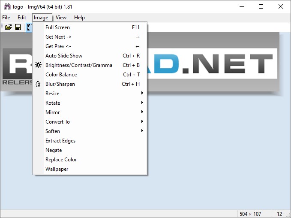Select Extract Edges menu item
This screenshot has width=291, height=218.
[90, 141]
